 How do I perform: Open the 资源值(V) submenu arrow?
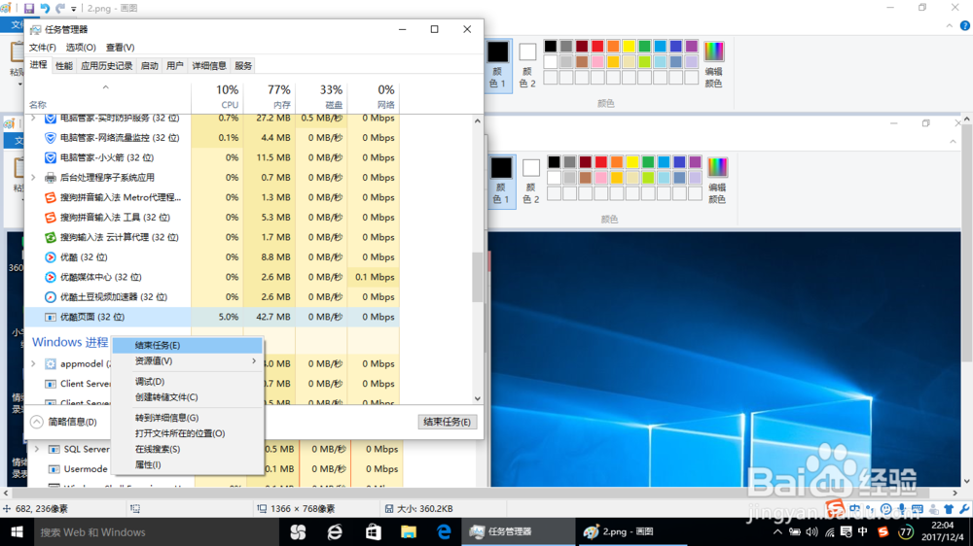coord(253,360)
